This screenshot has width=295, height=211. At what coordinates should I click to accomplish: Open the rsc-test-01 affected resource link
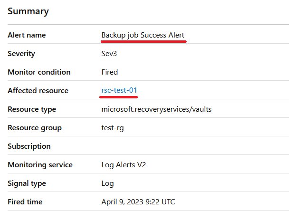pyautogui.click(x=119, y=90)
